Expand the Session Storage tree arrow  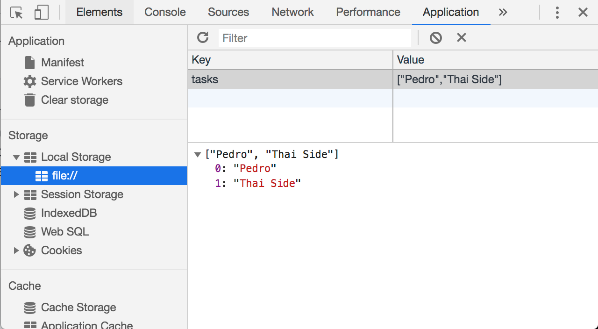pos(16,194)
